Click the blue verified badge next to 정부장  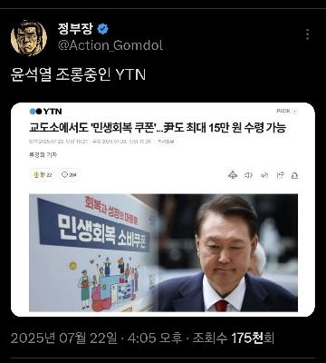click(102, 29)
